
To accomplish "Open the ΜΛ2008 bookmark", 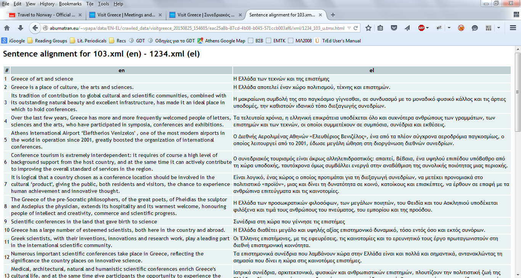I will click(x=300, y=40).
